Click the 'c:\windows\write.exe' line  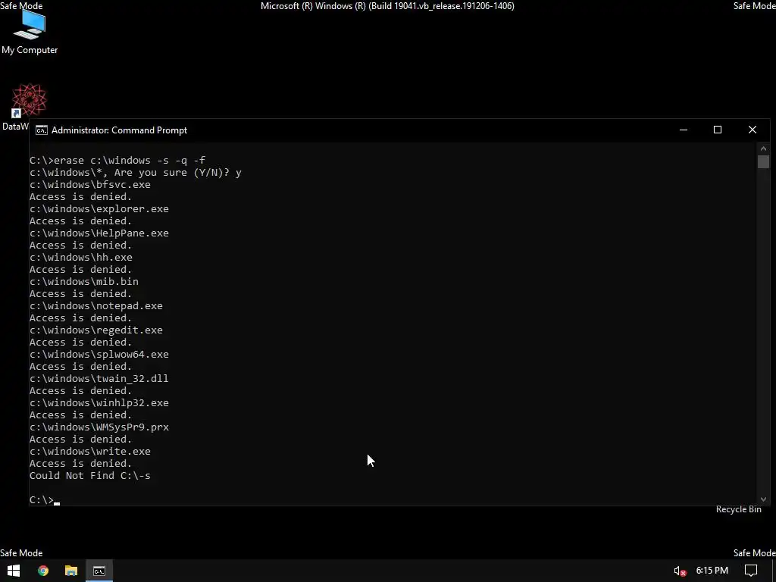[90, 452]
